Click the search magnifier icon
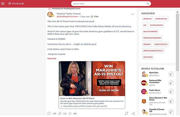Image resolution: width=180 pixels, height=117 pixels. (x=148, y=4)
